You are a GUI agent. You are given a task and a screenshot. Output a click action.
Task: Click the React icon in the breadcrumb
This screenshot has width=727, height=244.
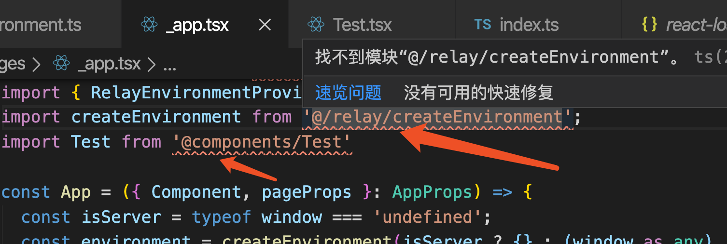click(x=61, y=63)
